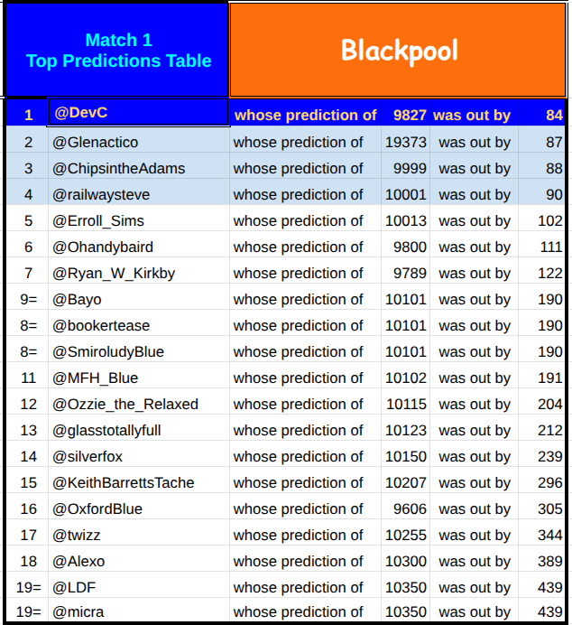
Task: Click the @Ohandybaird cell
Action: 139,247
